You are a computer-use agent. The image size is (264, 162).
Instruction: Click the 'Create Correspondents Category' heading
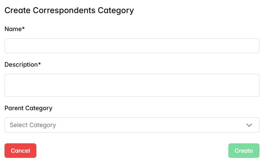pyautogui.click(x=69, y=10)
